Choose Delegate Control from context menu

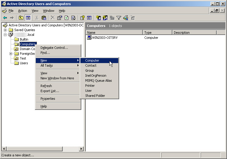[x=58, y=48]
